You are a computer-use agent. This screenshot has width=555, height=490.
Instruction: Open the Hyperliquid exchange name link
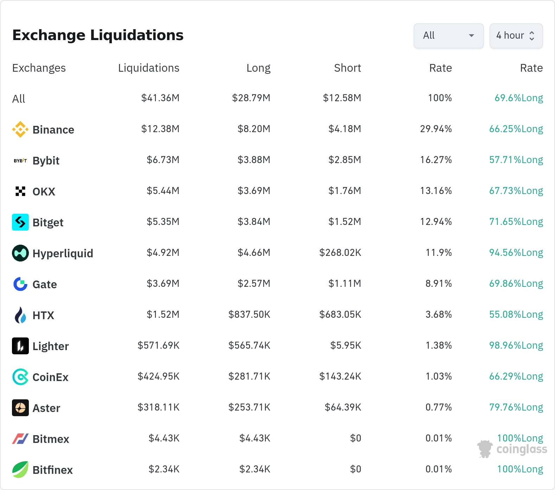pos(63,253)
